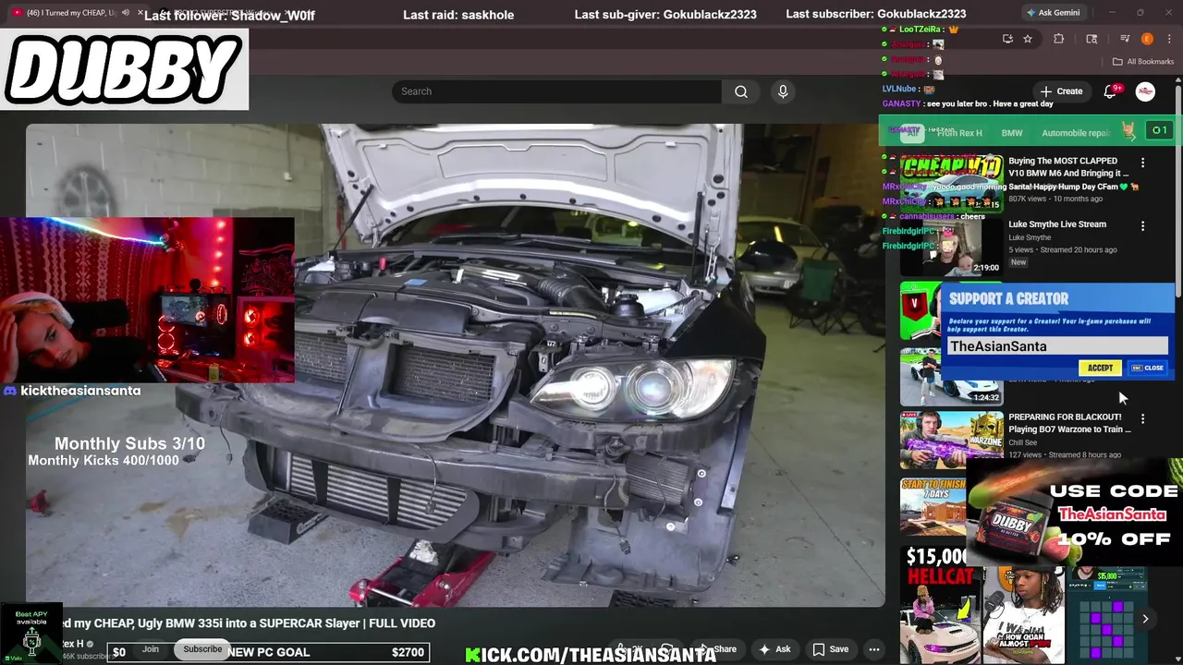Click the 807K views text
The image size is (1183, 665).
click(1028, 199)
